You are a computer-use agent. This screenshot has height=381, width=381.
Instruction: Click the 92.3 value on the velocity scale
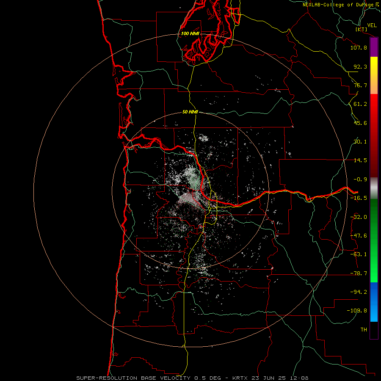360,66
